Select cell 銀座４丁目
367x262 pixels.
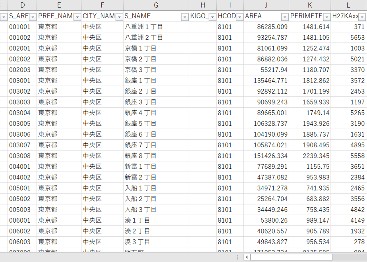pyautogui.click(x=156, y=113)
